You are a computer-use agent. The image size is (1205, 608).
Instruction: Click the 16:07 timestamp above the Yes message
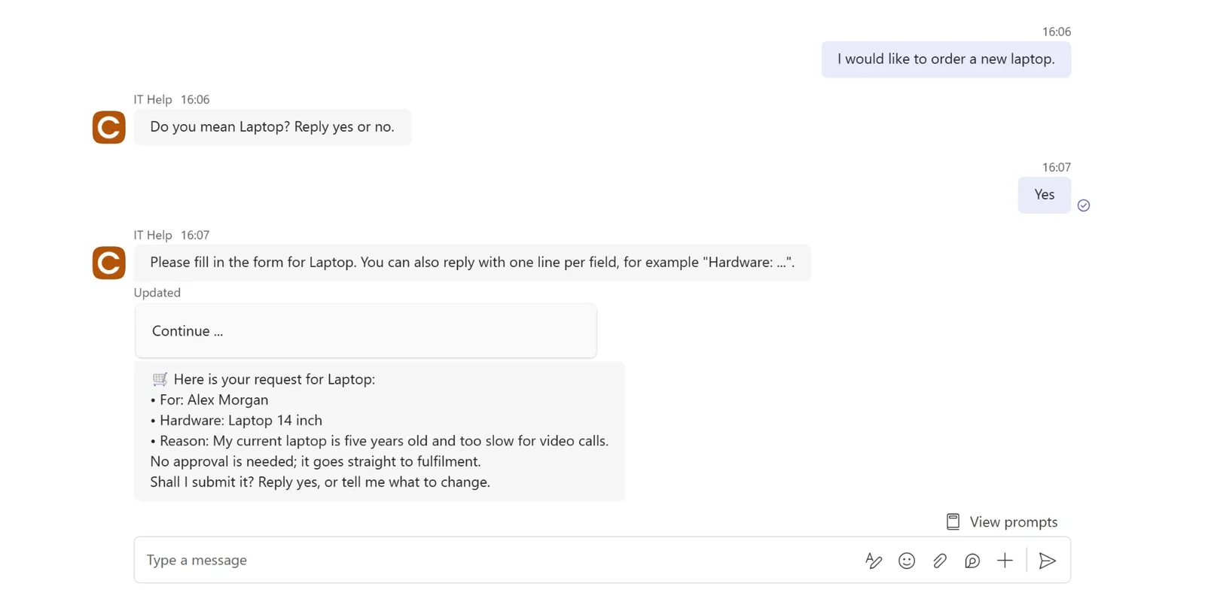coord(1057,167)
